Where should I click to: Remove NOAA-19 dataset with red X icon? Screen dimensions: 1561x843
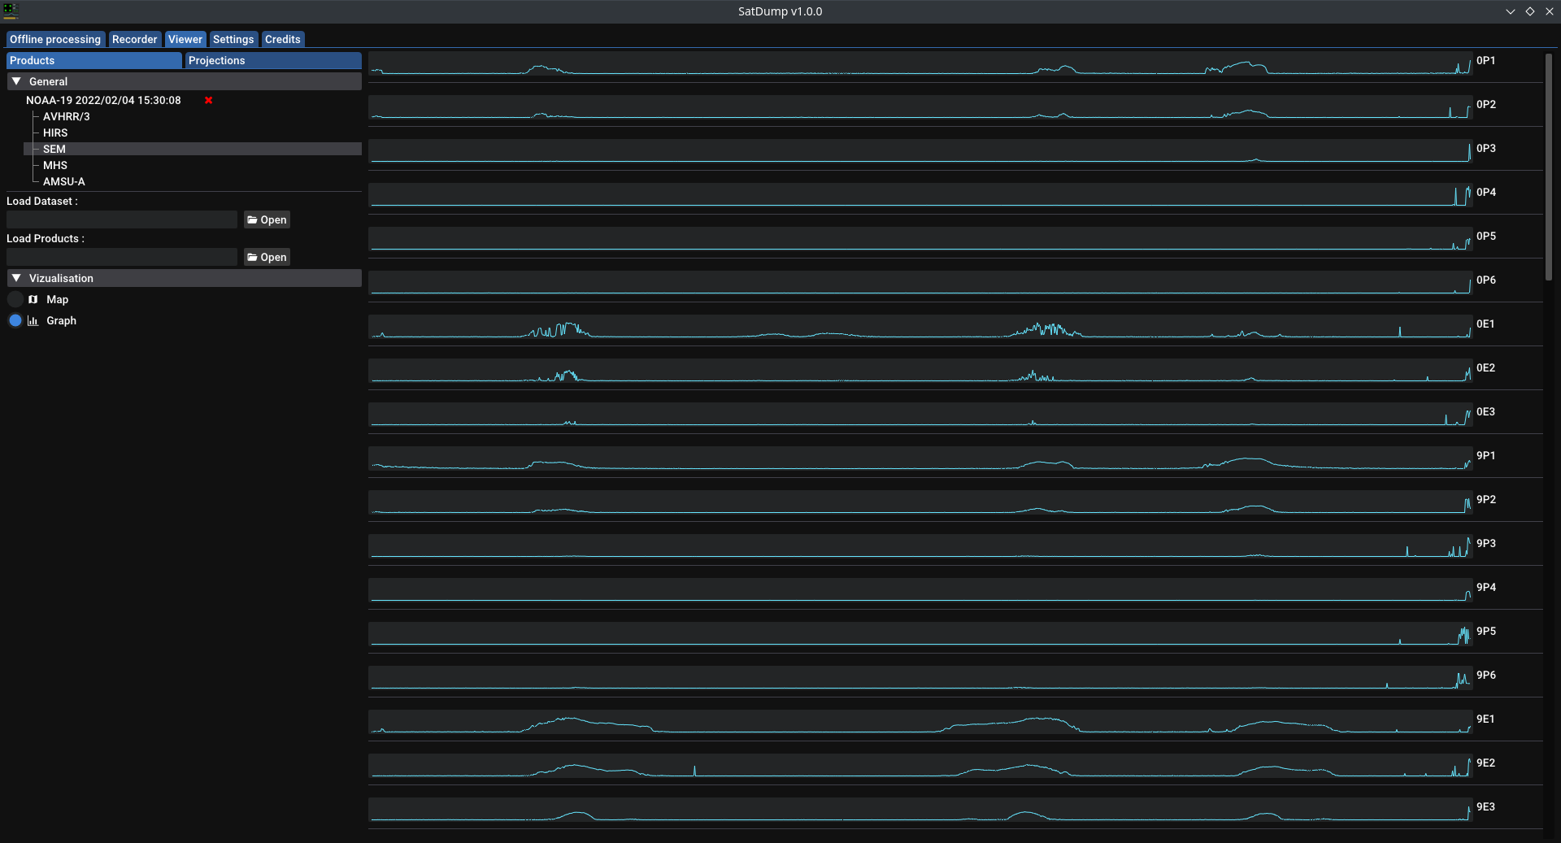point(209,100)
